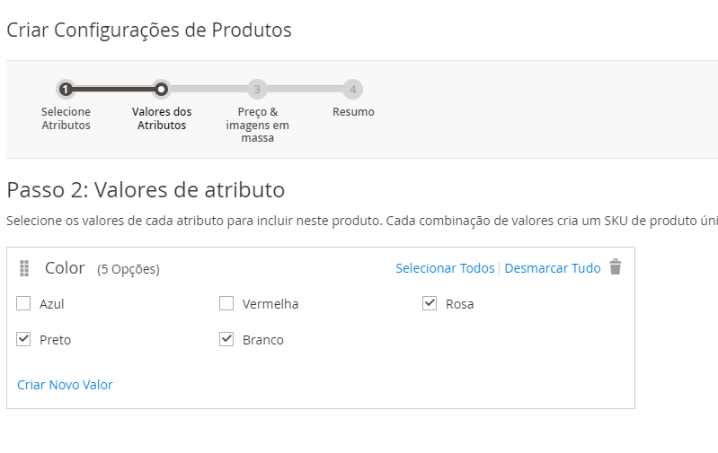The height and width of the screenshot is (453, 718).
Task: Open Criar Novo Valor link
Action: click(65, 385)
